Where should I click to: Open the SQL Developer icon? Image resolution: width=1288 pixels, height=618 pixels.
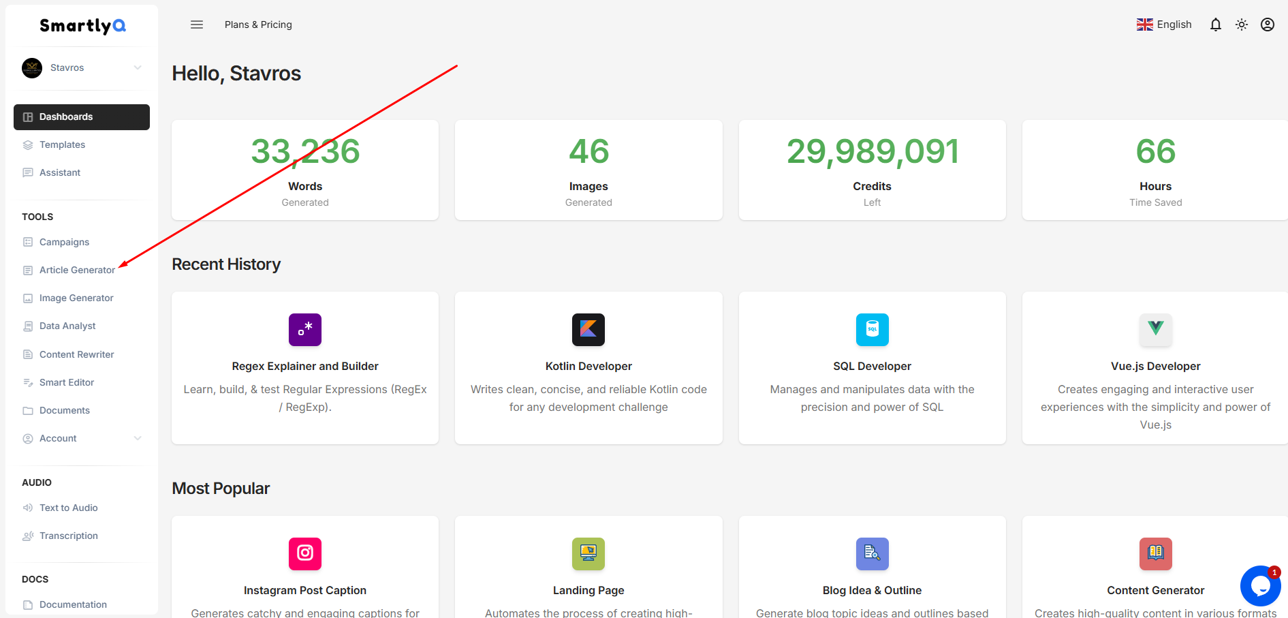[873, 330]
